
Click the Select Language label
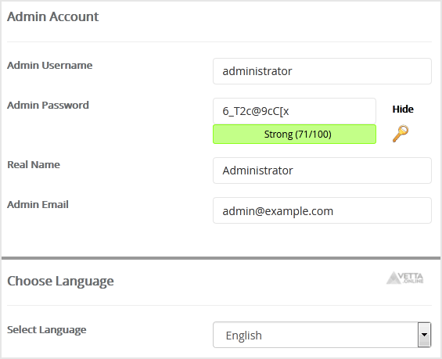pos(46,330)
